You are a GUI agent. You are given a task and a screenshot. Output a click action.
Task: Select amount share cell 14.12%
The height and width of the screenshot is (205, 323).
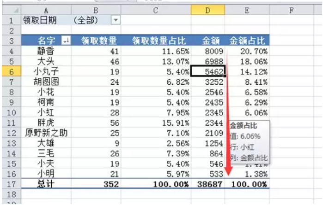point(247,71)
